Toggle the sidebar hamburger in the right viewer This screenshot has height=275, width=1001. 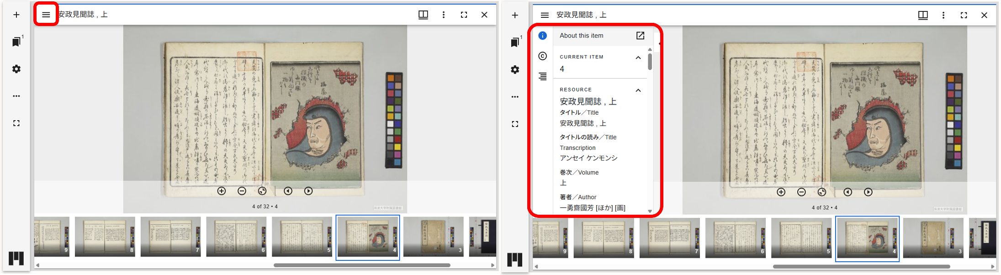[545, 15]
